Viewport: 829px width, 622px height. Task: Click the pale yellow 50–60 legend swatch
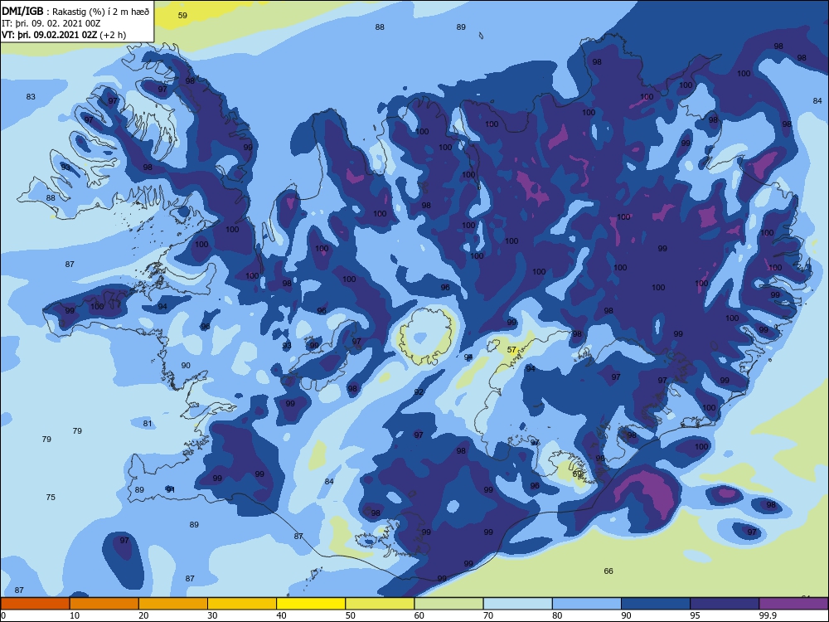[380, 604]
